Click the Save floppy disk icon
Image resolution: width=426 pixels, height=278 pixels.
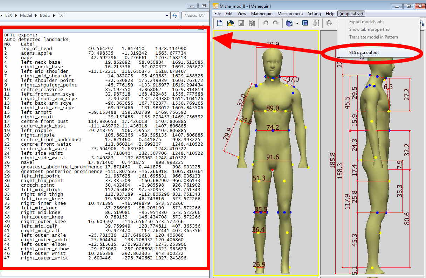241,23
